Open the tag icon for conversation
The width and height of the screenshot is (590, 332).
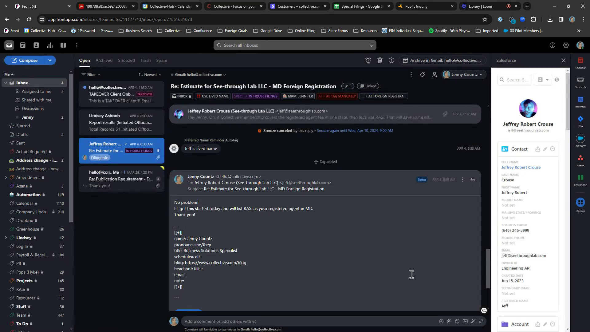coord(423,75)
